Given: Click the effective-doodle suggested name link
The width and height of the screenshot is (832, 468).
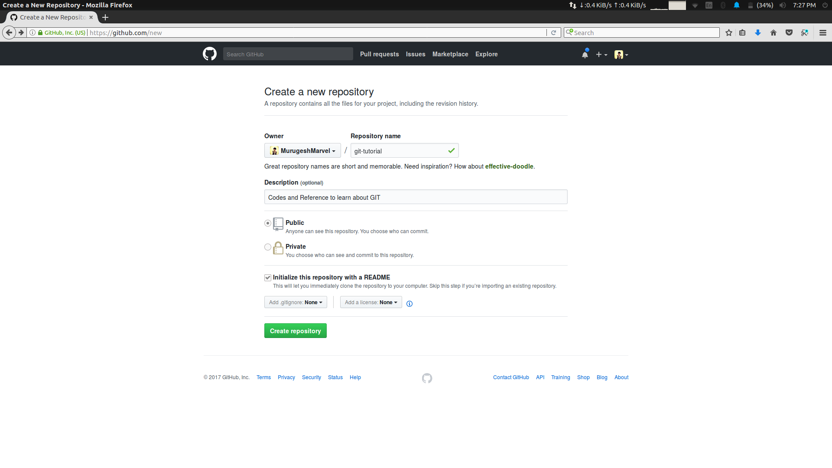Looking at the screenshot, I should tap(509, 166).
